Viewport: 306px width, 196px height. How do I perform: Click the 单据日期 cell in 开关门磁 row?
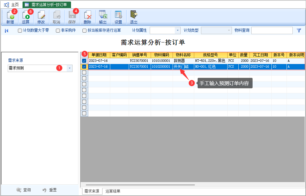click(x=99, y=67)
